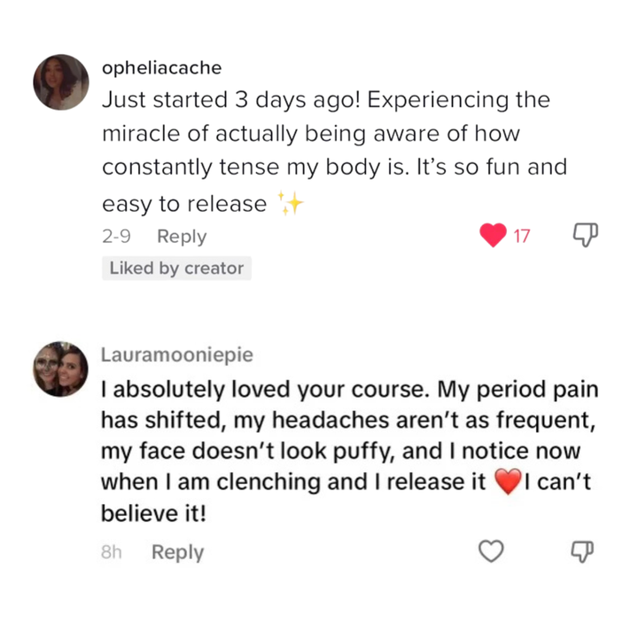
Task: Open opheliacache's profile picture
Action: point(61,82)
